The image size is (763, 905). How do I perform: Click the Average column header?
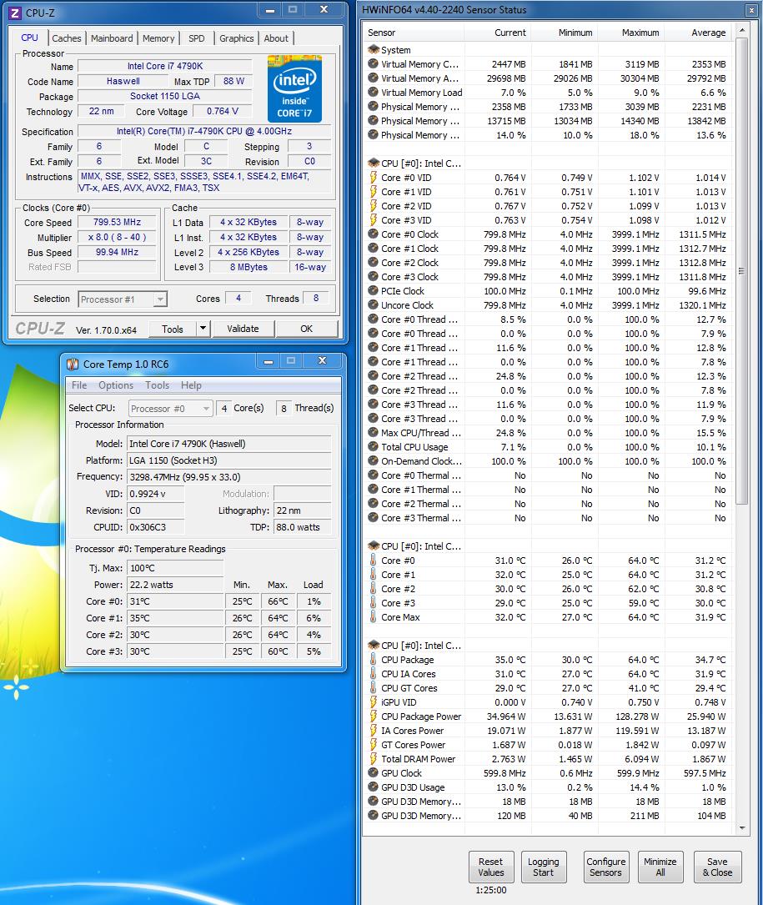697,33
